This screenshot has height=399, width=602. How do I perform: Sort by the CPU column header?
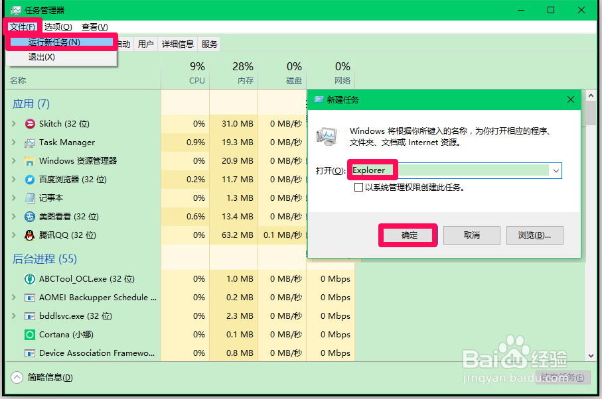click(185, 74)
